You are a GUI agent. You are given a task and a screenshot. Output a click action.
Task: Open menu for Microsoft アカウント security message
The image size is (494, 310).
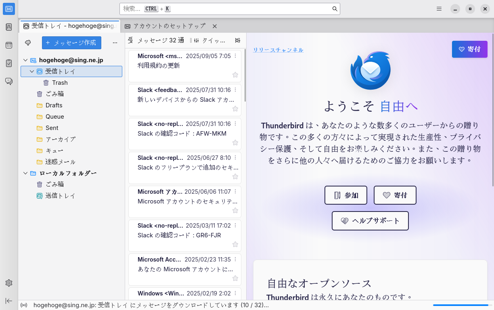tap(235, 192)
